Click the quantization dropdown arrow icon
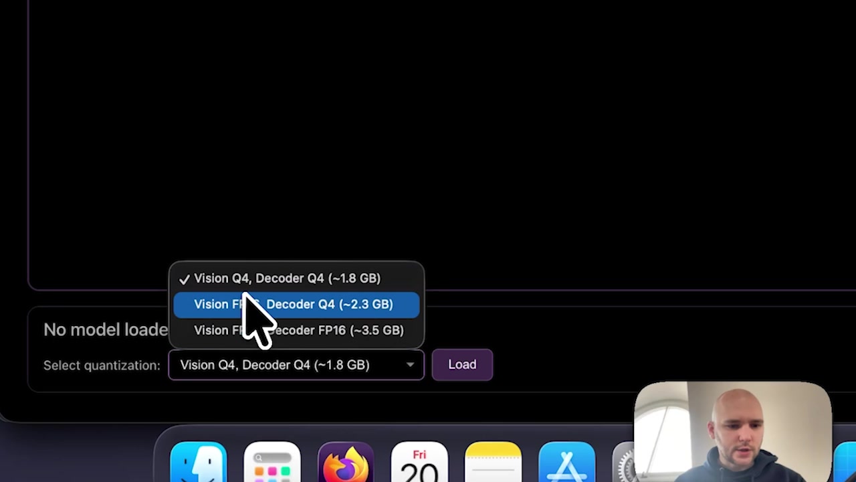Viewport: 856px width, 482px height. click(x=410, y=365)
